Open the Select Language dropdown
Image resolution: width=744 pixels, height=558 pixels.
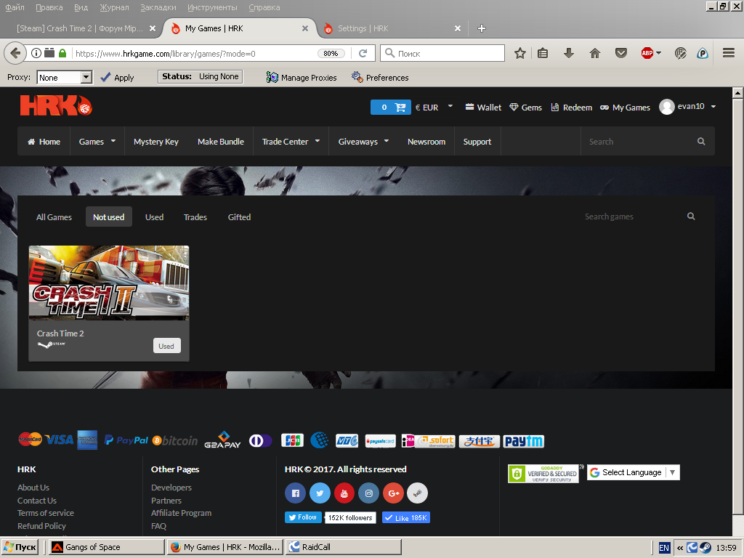(x=634, y=472)
